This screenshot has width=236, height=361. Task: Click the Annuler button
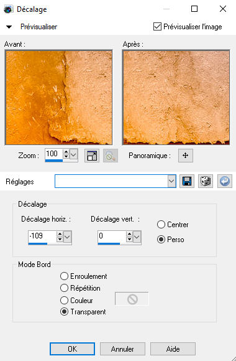pos(122,349)
